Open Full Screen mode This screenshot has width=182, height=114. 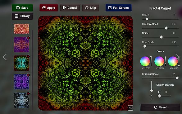coord(119,8)
